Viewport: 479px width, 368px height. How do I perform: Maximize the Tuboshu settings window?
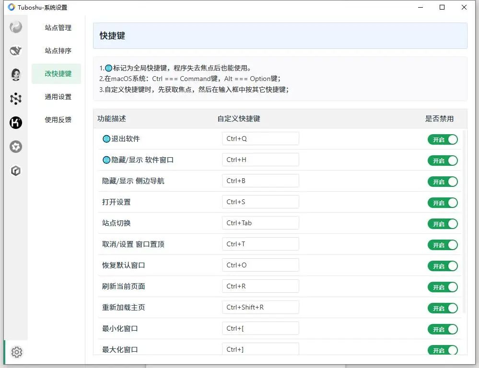pyautogui.click(x=442, y=7)
